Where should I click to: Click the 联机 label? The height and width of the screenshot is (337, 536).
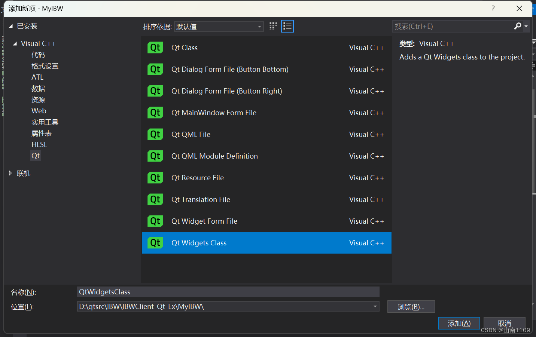24,174
